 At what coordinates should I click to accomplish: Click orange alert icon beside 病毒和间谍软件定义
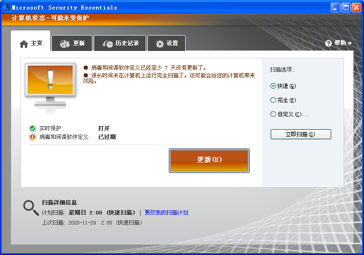(x=32, y=137)
